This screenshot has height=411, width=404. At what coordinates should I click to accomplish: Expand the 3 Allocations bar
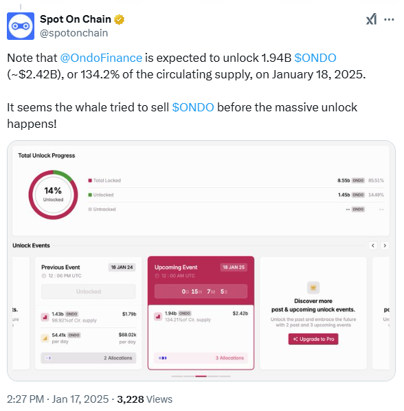click(x=201, y=358)
